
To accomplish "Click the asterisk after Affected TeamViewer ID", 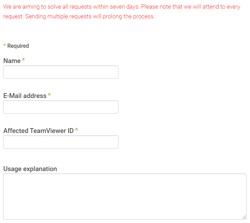I will click(x=77, y=130).
